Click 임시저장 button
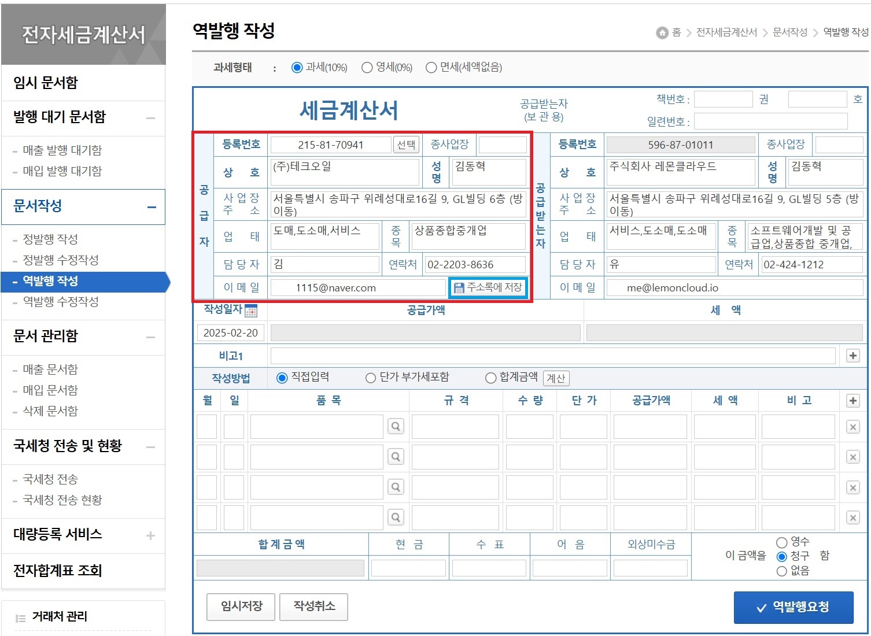 coord(241,607)
